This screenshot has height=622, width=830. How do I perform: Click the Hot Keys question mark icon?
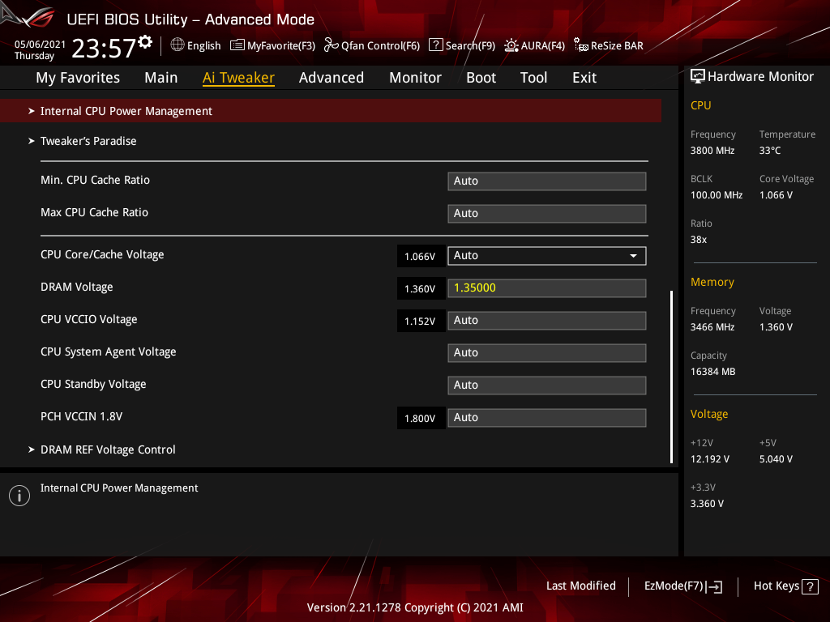(810, 586)
